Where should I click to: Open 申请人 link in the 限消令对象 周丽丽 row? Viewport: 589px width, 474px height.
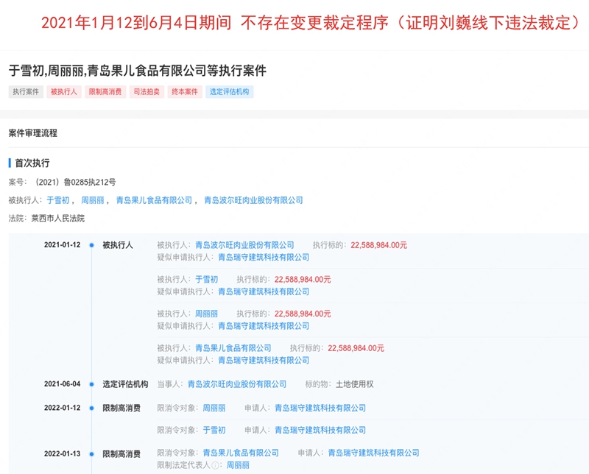pos(320,408)
